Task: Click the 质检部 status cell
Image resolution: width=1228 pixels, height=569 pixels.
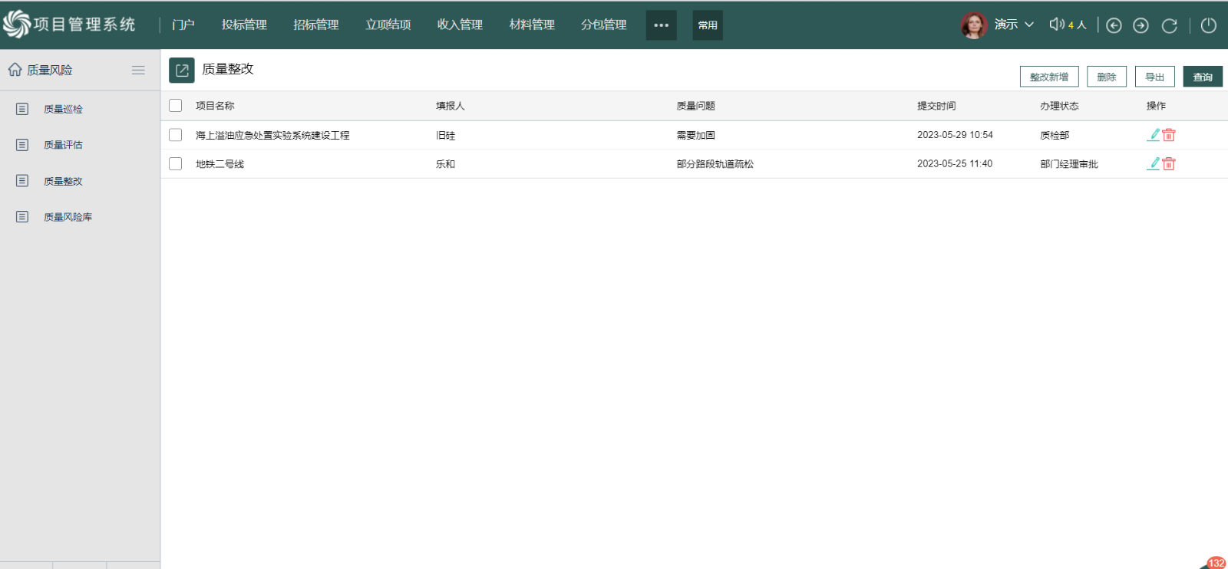Action: 1055,135
